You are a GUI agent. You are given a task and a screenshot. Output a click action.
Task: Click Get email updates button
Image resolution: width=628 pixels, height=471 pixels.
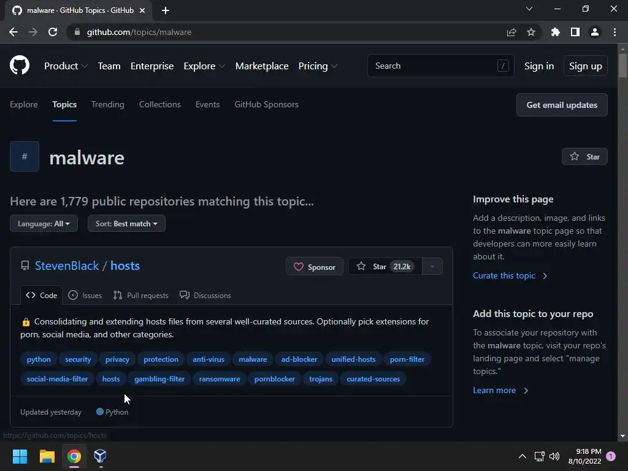[562, 105]
